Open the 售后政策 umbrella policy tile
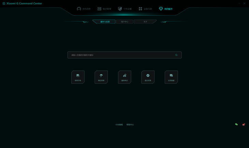 tap(101, 77)
